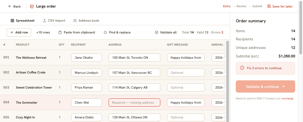303x122 pixels.
Task: Click the gift message field for Sweet Celebration Tower
Action: click(x=186, y=87)
